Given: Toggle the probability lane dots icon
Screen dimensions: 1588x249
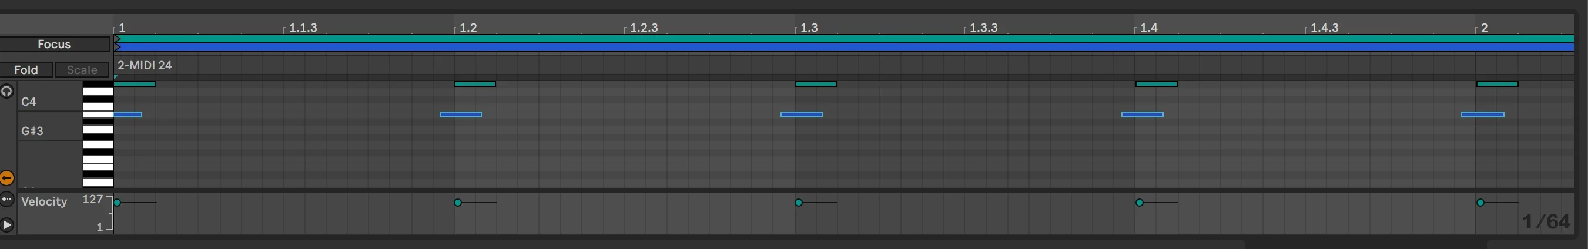Looking at the screenshot, I should click(7, 199).
